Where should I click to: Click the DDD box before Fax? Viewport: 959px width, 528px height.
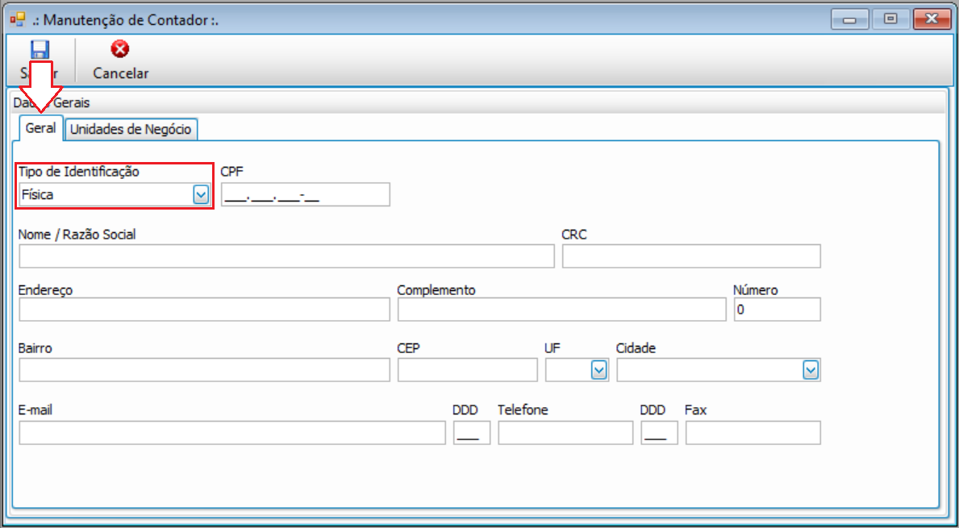pyautogui.click(x=659, y=433)
